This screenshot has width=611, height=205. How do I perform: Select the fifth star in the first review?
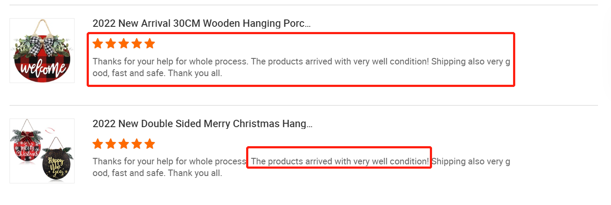150,43
